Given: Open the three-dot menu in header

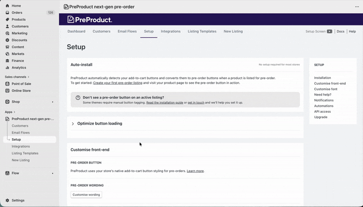Looking at the screenshot, I should 357,7.
